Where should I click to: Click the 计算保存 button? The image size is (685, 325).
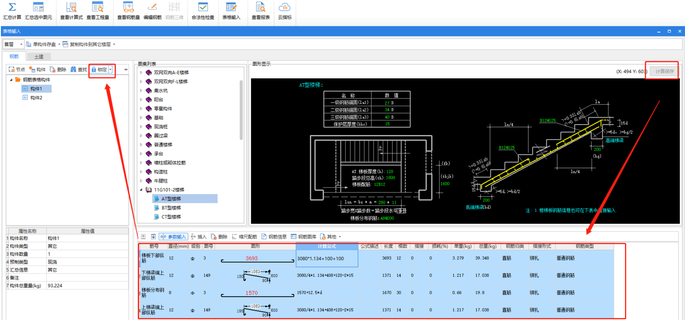664,71
